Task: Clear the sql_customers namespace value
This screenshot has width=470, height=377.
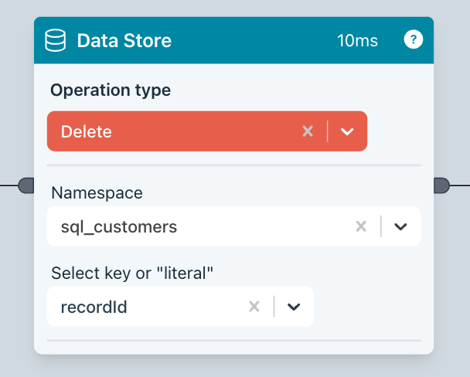Action: pos(361,226)
